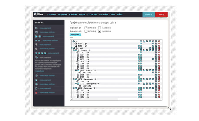
Task: Click pencil edit icon in row 2860 Новости
Action: pos(147,70)
